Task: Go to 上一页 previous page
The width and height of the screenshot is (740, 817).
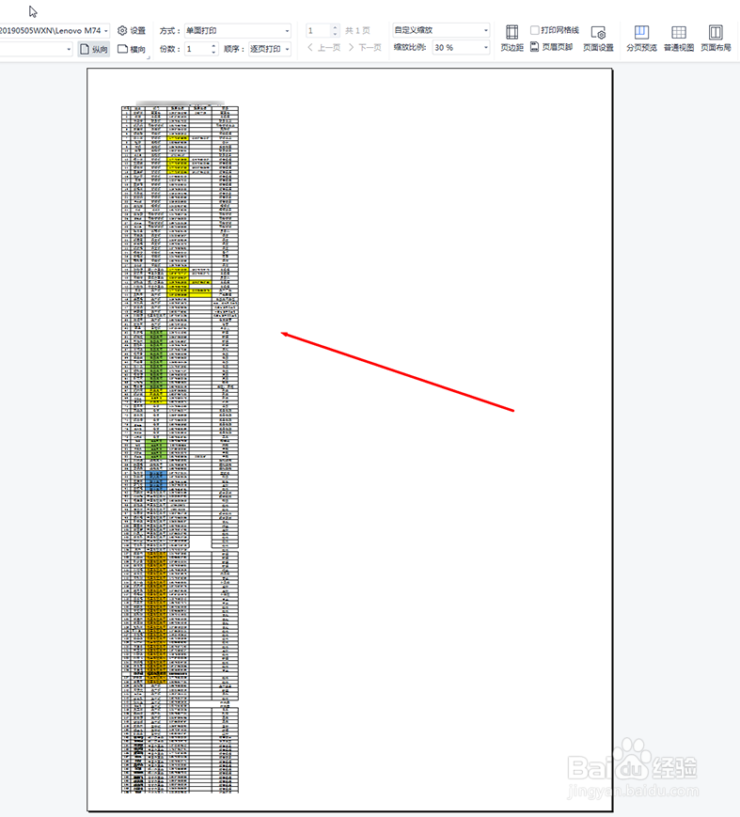Action: 323,47
